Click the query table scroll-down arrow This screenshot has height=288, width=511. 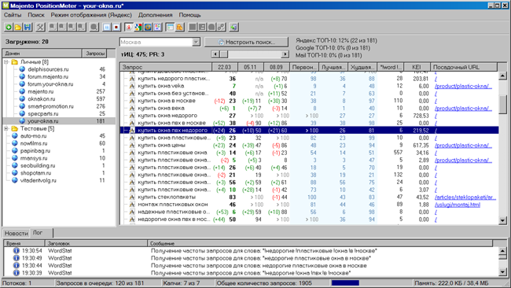point(502,221)
